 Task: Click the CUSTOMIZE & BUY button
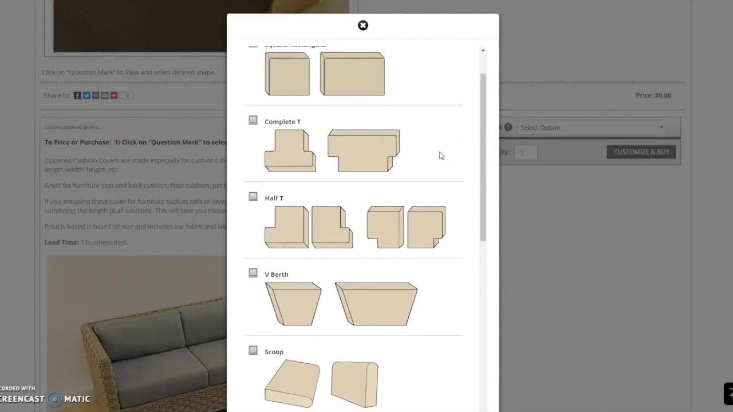point(641,152)
